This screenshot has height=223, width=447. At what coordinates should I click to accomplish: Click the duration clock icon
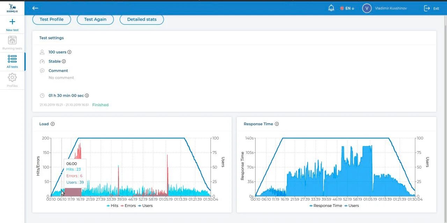pos(42,96)
